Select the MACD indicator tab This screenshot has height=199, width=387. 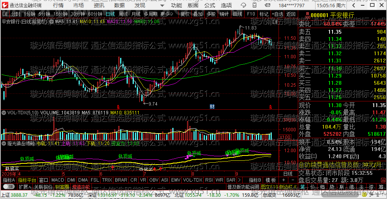(x=57, y=180)
